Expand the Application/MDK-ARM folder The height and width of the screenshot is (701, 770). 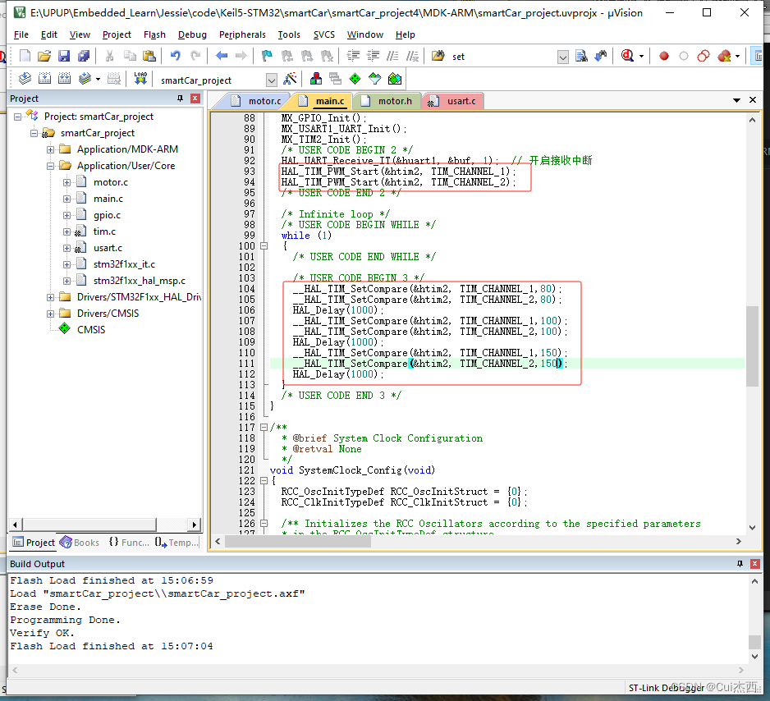(x=51, y=149)
